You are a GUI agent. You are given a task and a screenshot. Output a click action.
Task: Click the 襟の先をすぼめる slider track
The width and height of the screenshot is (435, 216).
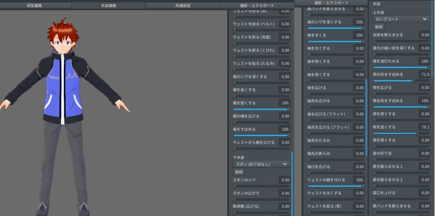coord(401,81)
